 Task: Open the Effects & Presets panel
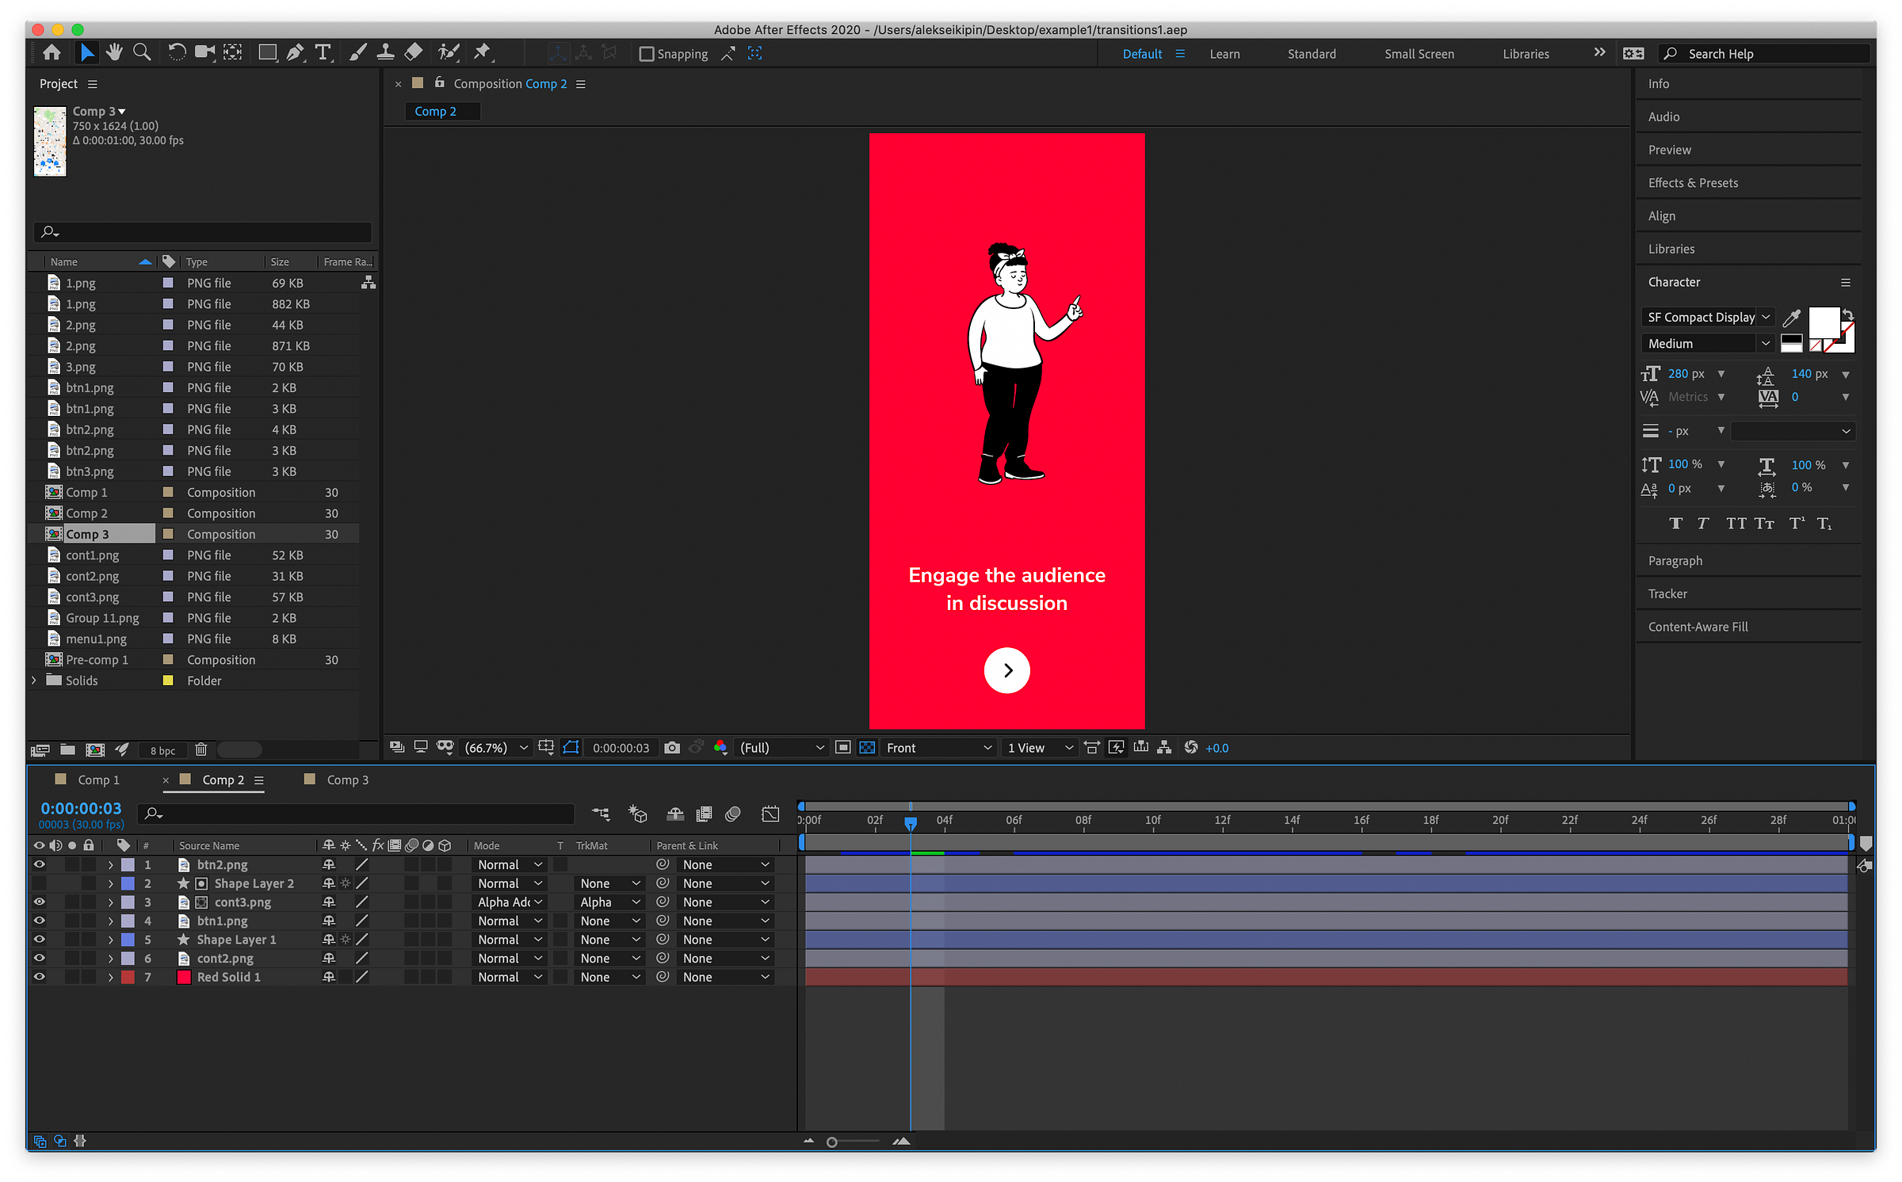[x=1693, y=183]
